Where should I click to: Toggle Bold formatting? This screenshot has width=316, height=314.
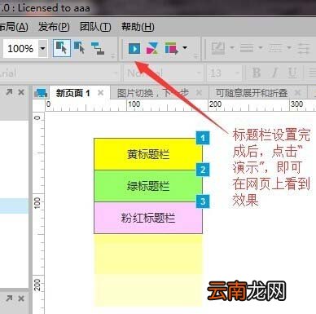click(257, 73)
